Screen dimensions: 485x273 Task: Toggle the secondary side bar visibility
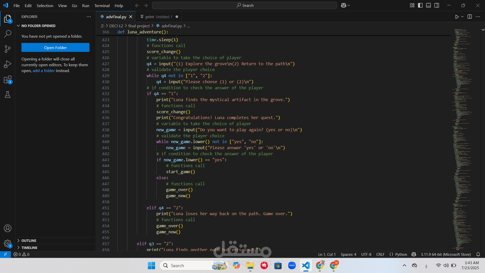[437, 5]
